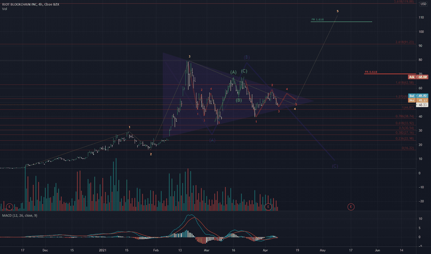
Task: Open the earliest earnings E marker in November
Action: pyautogui.click(x=10, y=206)
